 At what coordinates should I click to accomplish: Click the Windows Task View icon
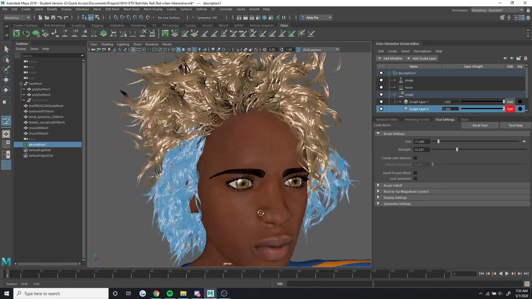128,294
